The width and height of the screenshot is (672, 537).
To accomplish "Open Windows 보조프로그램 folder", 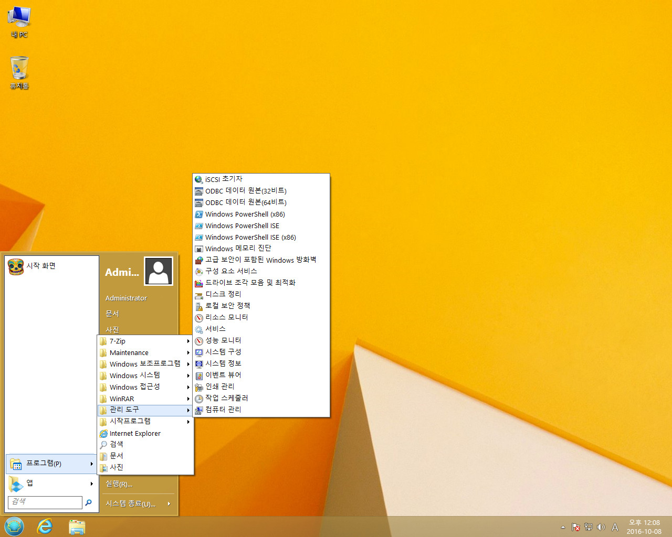I will coord(145,364).
